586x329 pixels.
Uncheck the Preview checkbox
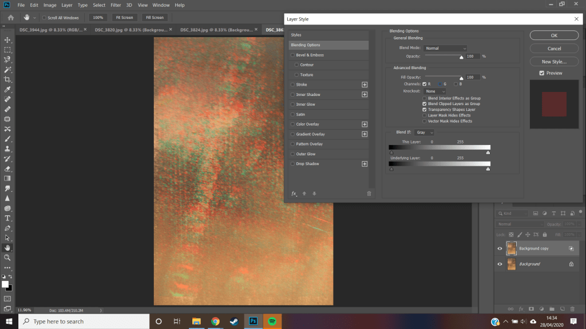pos(541,73)
